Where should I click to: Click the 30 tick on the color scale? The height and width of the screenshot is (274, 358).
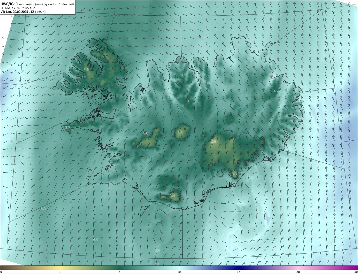click(x=298, y=272)
